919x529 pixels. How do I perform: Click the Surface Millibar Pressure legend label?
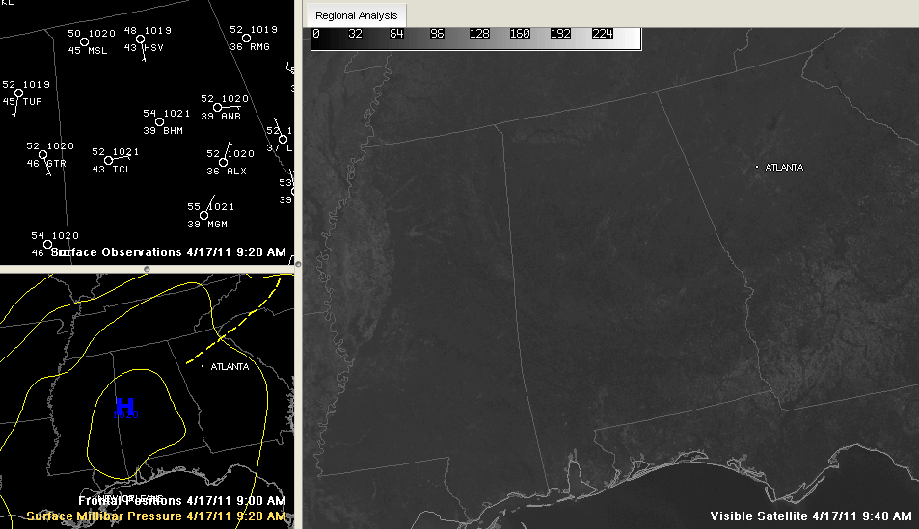click(155, 516)
